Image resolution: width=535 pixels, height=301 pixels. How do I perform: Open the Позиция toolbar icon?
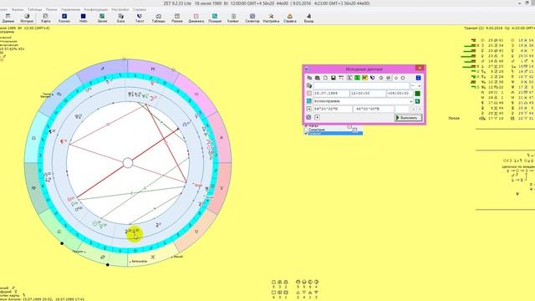tap(215, 18)
